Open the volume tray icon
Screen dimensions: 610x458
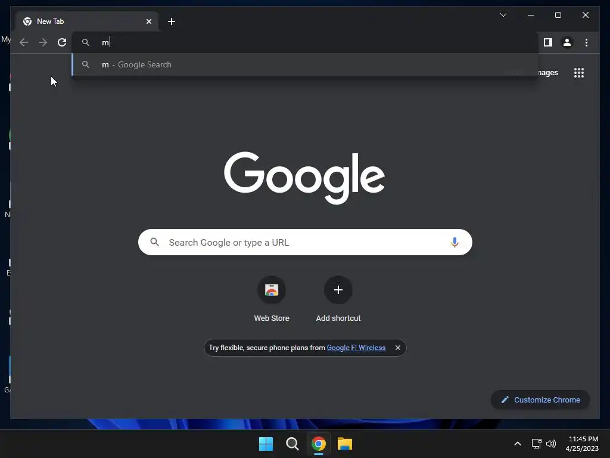tap(551, 444)
